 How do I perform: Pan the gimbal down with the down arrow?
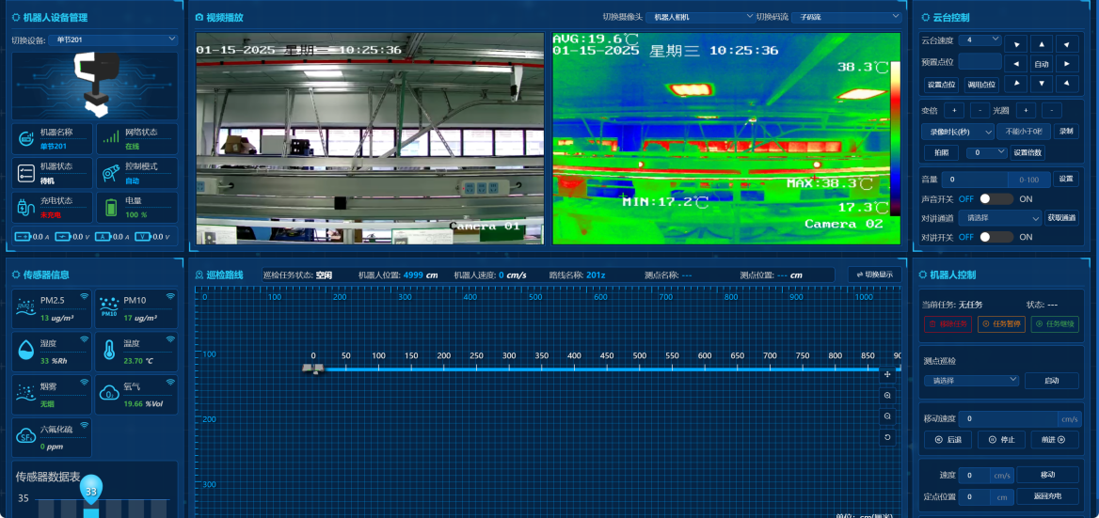(1041, 84)
